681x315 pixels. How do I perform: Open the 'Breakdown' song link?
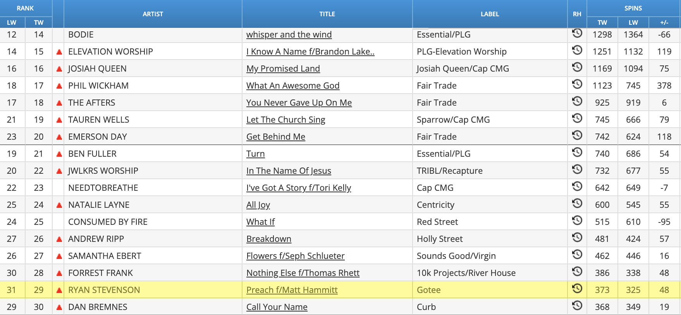pos(269,239)
